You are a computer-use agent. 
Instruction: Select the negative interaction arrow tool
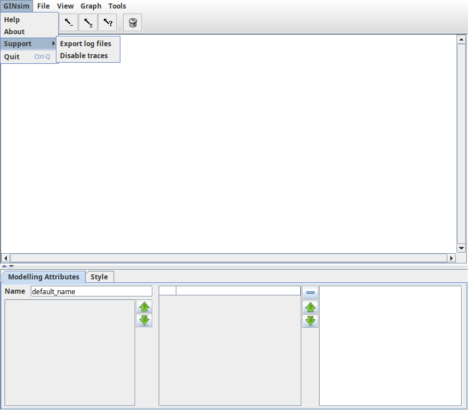68,22
